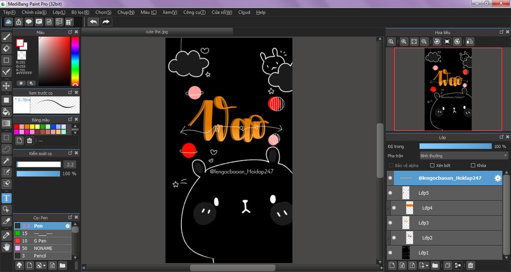Enable Bảo vệ alpha checkbox

(391, 165)
